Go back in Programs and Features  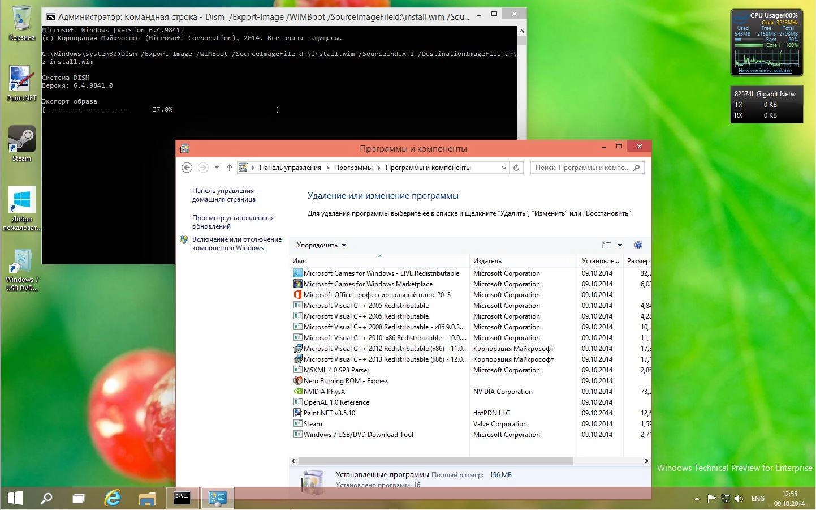[x=187, y=168]
